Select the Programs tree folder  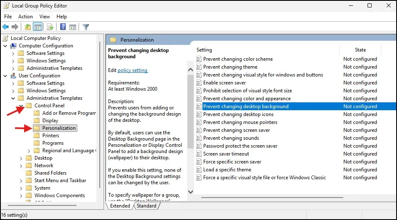click(53, 143)
